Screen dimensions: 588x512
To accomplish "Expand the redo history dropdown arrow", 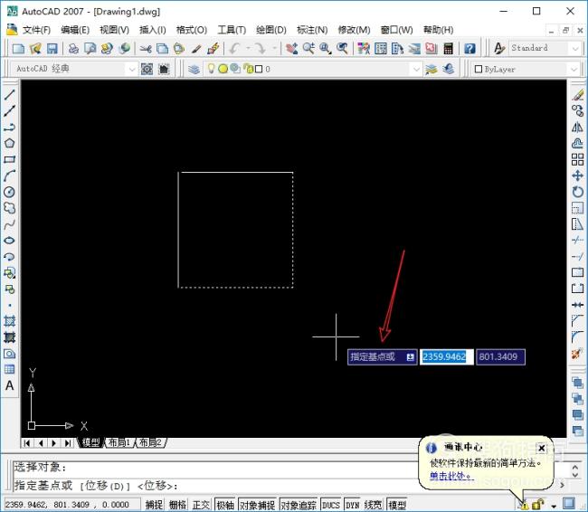I will click(x=274, y=48).
